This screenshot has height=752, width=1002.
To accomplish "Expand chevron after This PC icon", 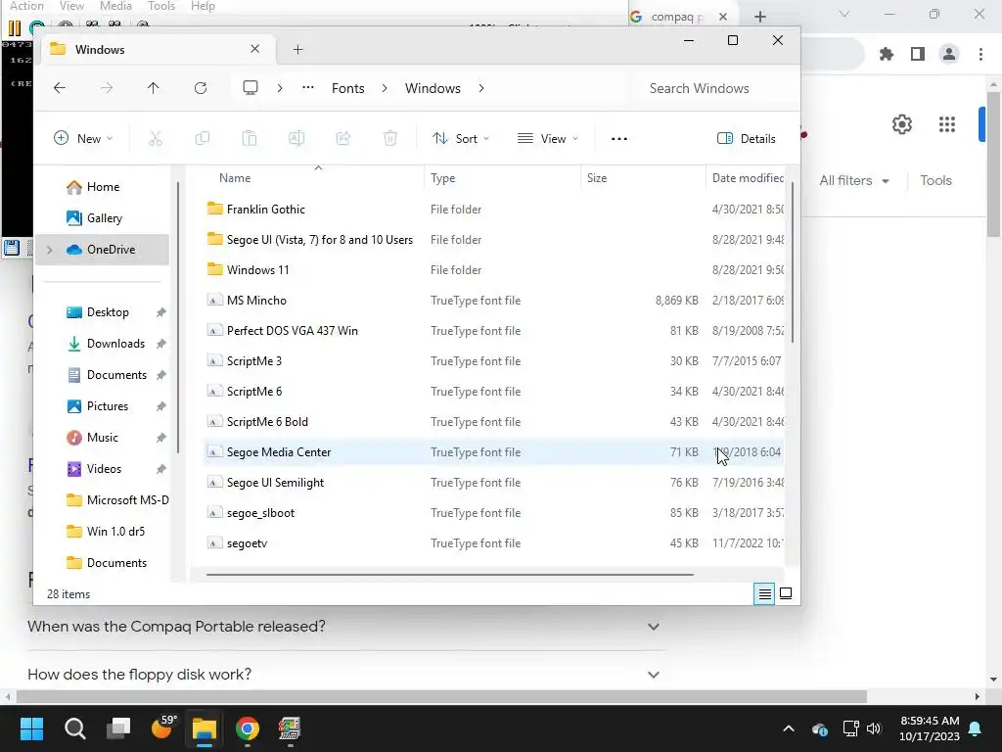I will point(279,88).
